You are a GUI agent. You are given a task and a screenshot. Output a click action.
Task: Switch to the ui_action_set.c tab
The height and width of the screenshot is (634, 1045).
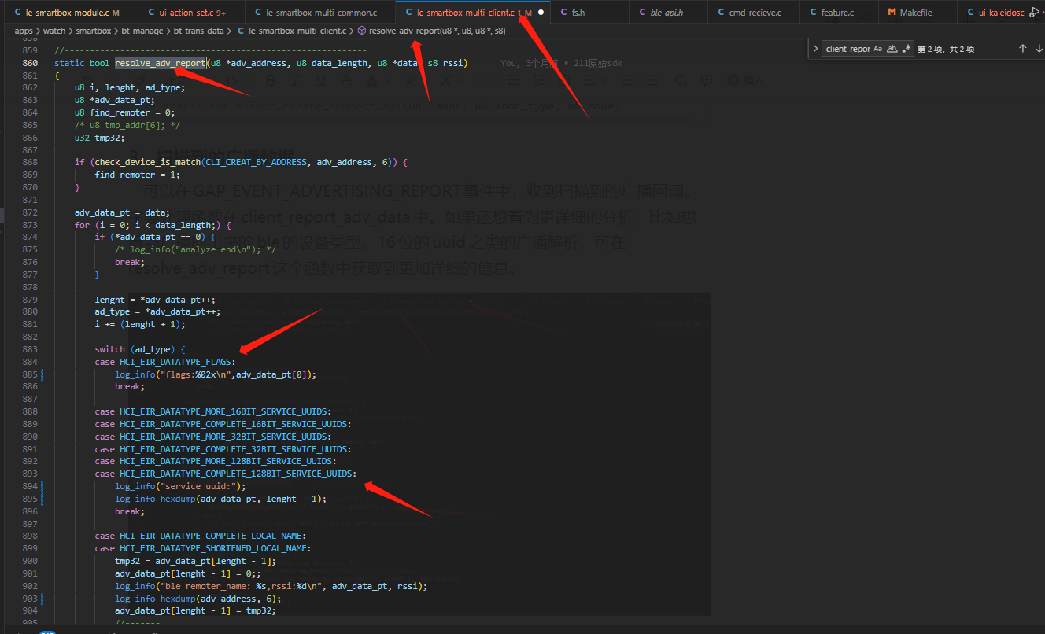[x=191, y=13]
